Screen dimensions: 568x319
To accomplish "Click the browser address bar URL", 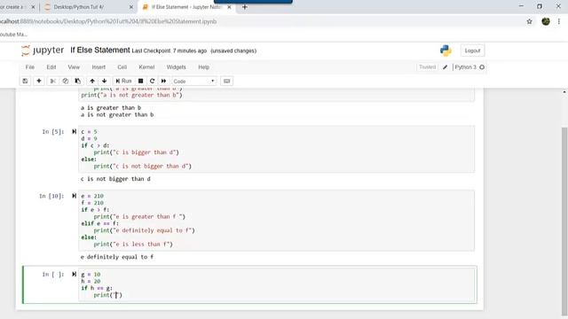I will [108, 21].
